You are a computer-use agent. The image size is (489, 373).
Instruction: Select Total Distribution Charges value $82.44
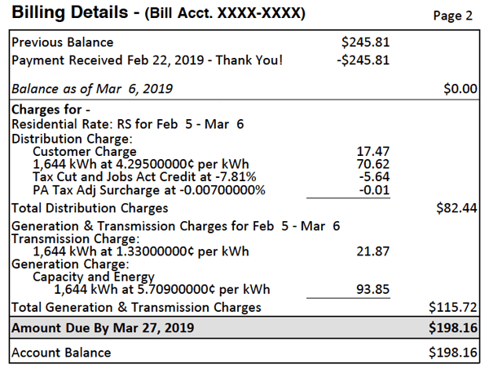point(457,208)
